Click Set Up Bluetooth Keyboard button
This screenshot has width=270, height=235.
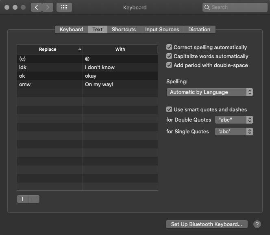coord(207,224)
